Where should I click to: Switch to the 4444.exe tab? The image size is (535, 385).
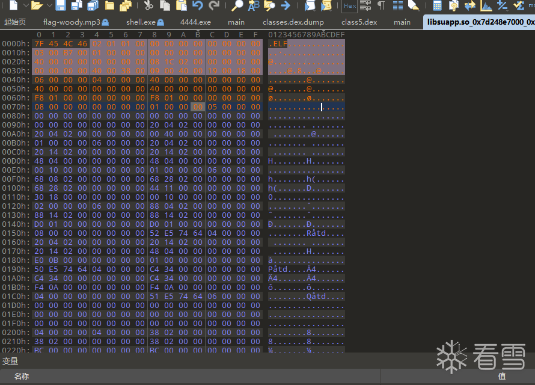tap(195, 22)
